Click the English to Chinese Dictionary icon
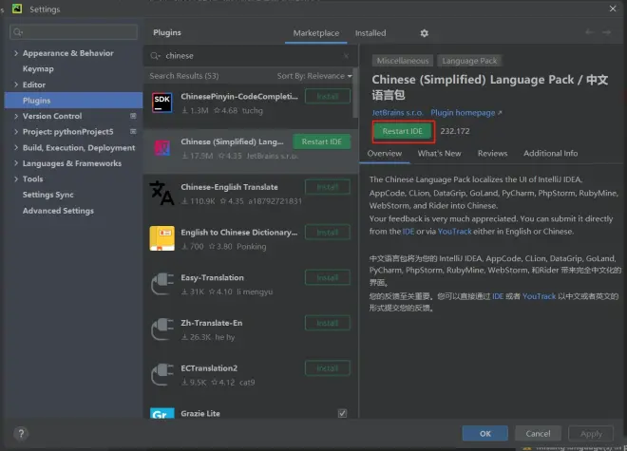627x451 pixels. pos(161,238)
